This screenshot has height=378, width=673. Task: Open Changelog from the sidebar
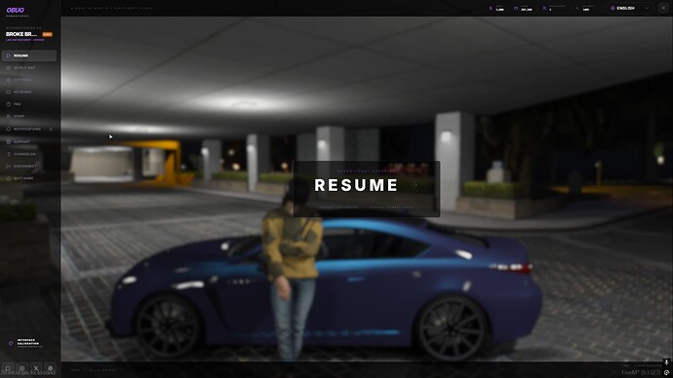[28, 154]
